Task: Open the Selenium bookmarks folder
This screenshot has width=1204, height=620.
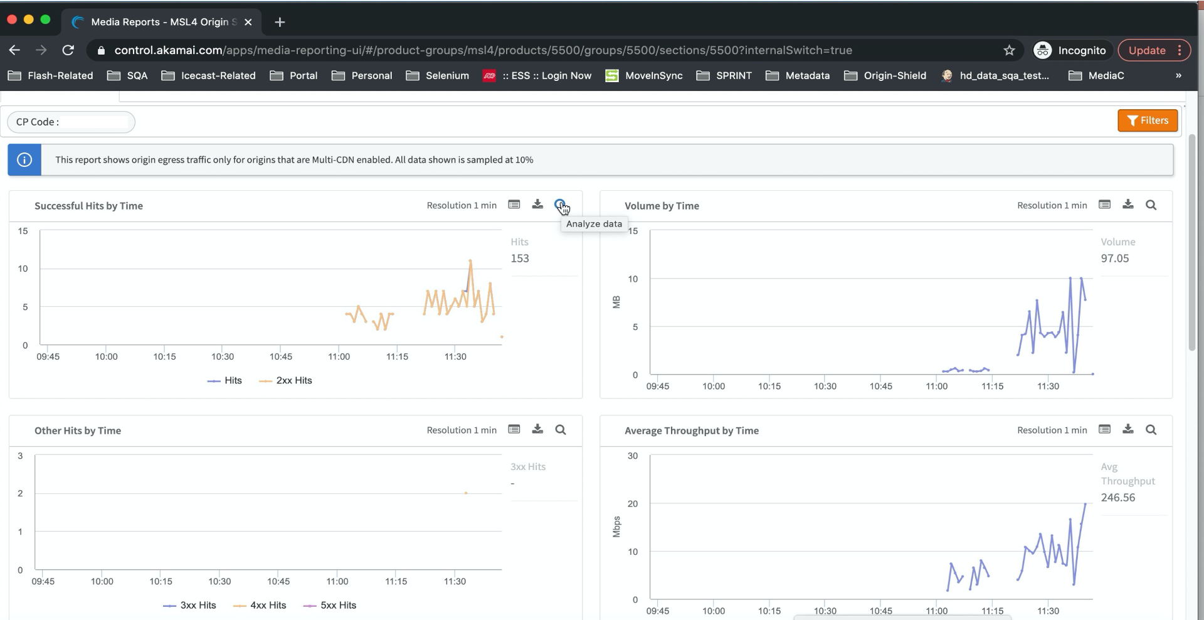Action: coord(438,75)
